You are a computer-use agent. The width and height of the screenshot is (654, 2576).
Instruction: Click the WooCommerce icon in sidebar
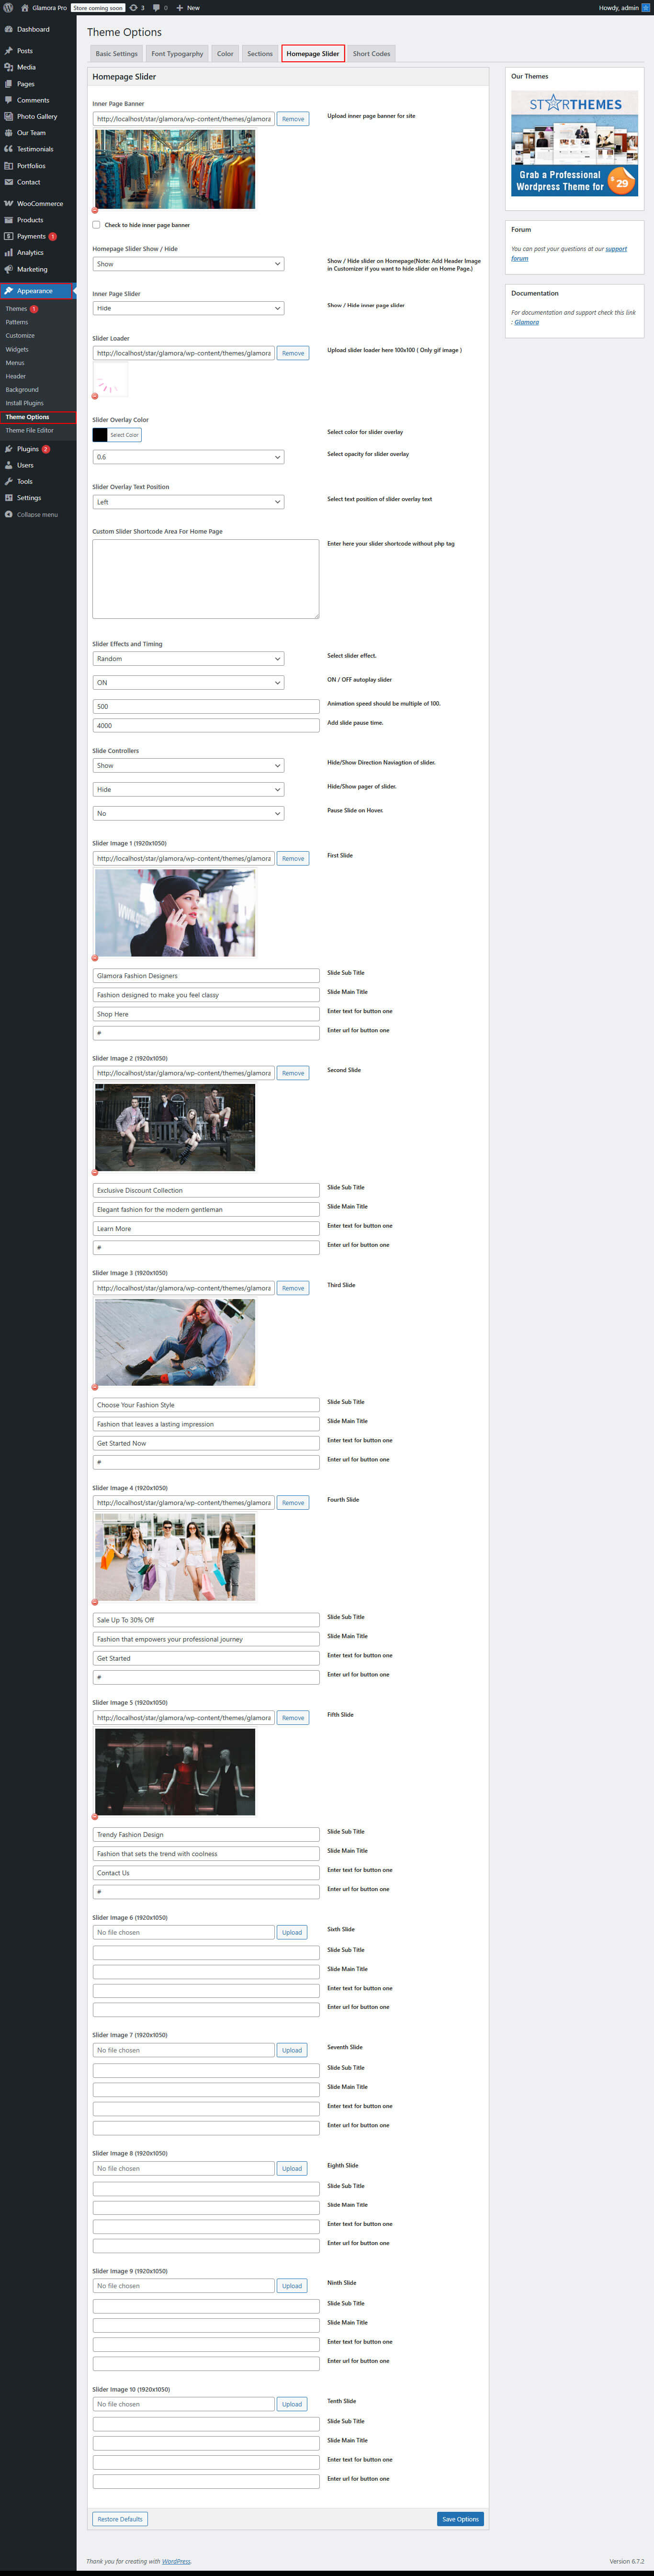(8, 203)
